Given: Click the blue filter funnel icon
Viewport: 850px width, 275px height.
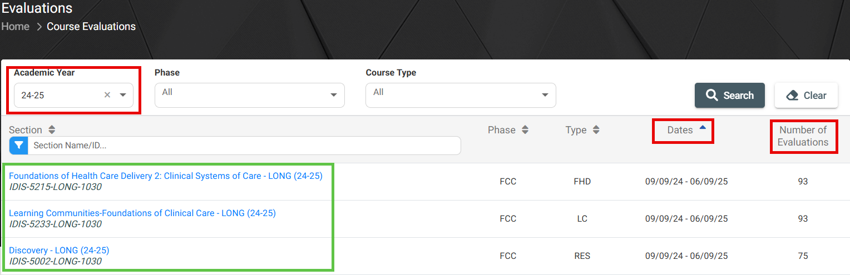Looking at the screenshot, I should click(x=19, y=146).
